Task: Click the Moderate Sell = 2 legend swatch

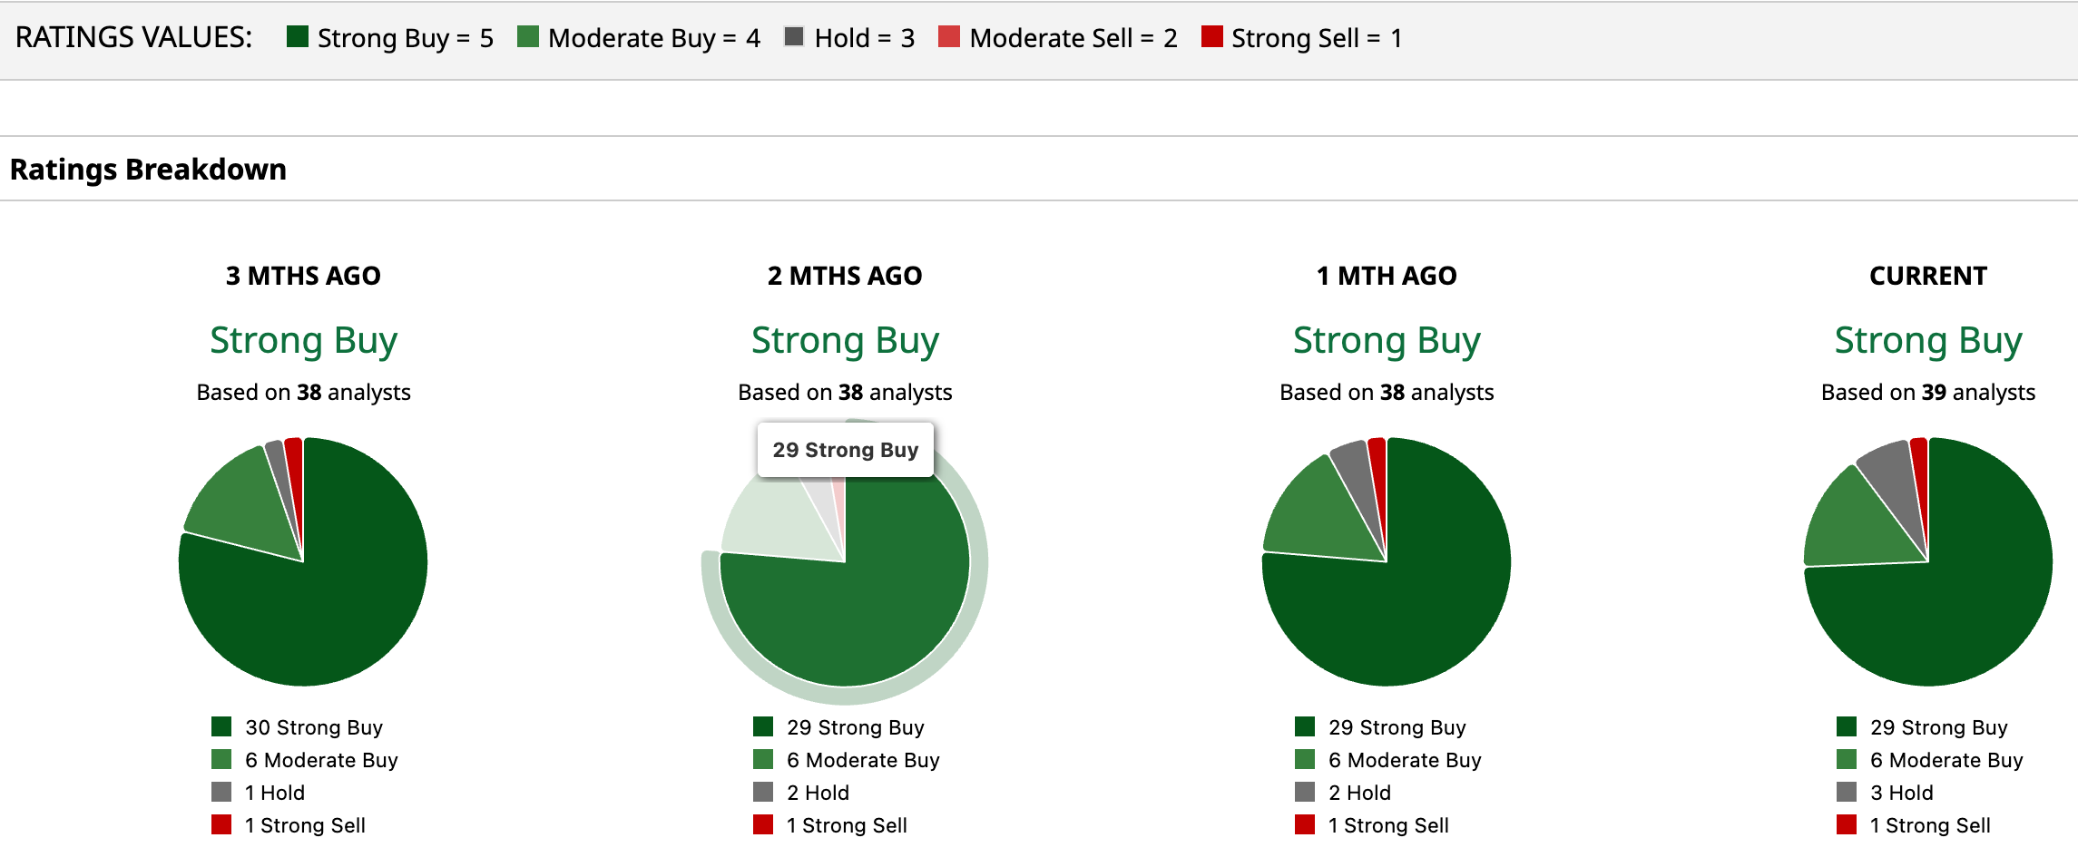Action: point(948,36)
